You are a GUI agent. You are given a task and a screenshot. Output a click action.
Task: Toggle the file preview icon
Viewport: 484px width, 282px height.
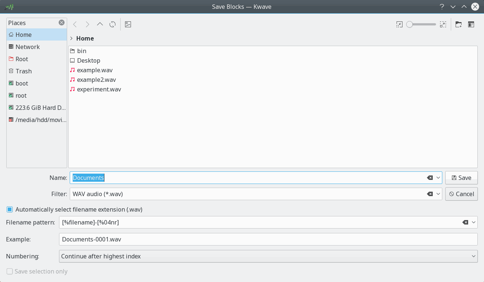128,24
